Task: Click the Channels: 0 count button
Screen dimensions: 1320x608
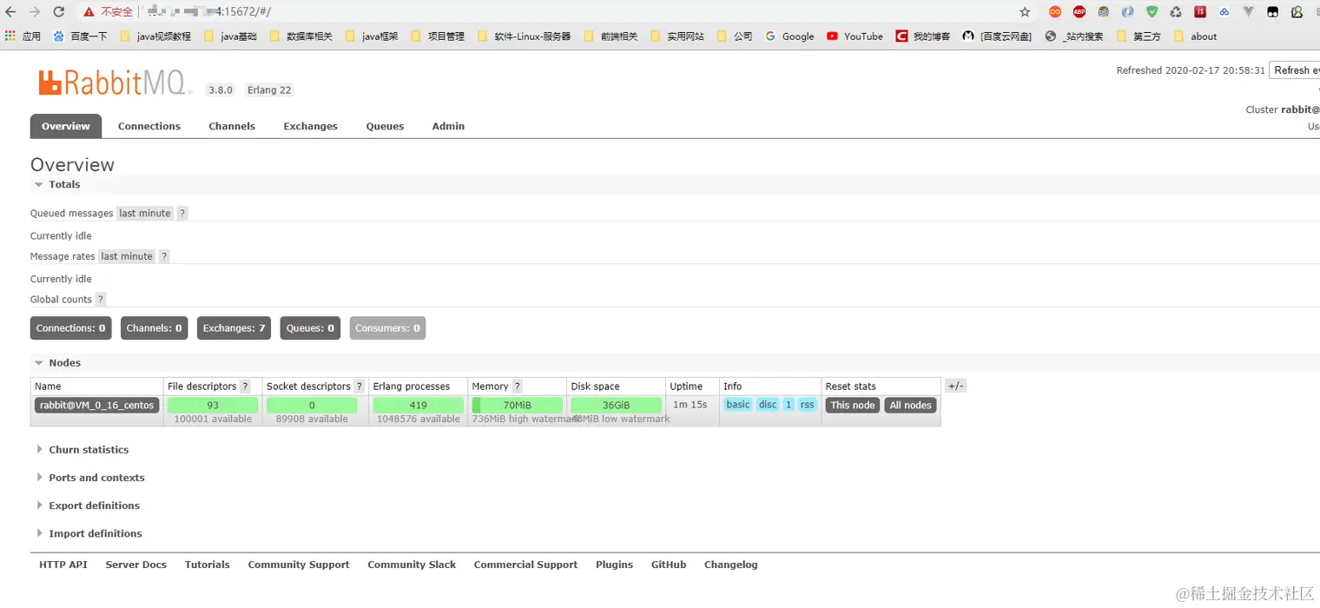Action: [154, 328]
